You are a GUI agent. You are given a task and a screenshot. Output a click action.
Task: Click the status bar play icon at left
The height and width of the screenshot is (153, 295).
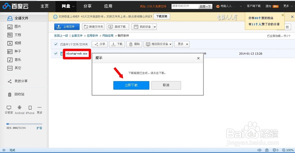pos(4,150)
